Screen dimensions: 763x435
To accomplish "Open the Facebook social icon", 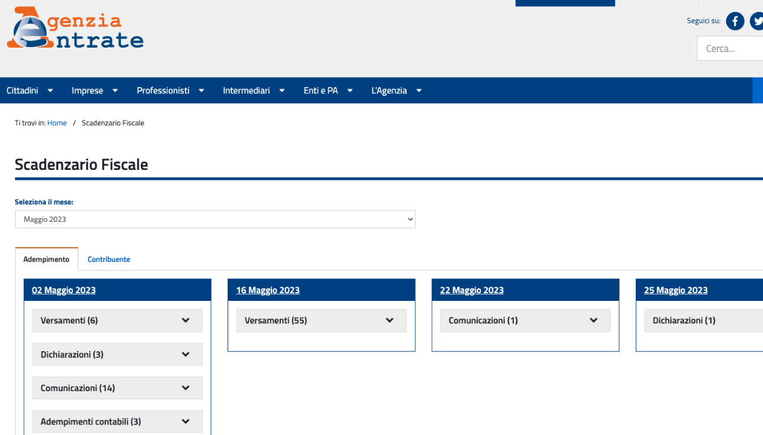I will (735, 21).
